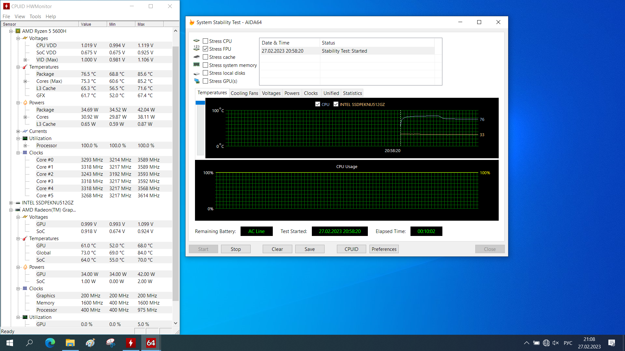Open File Explorer in taskbar

pos(70,343)
